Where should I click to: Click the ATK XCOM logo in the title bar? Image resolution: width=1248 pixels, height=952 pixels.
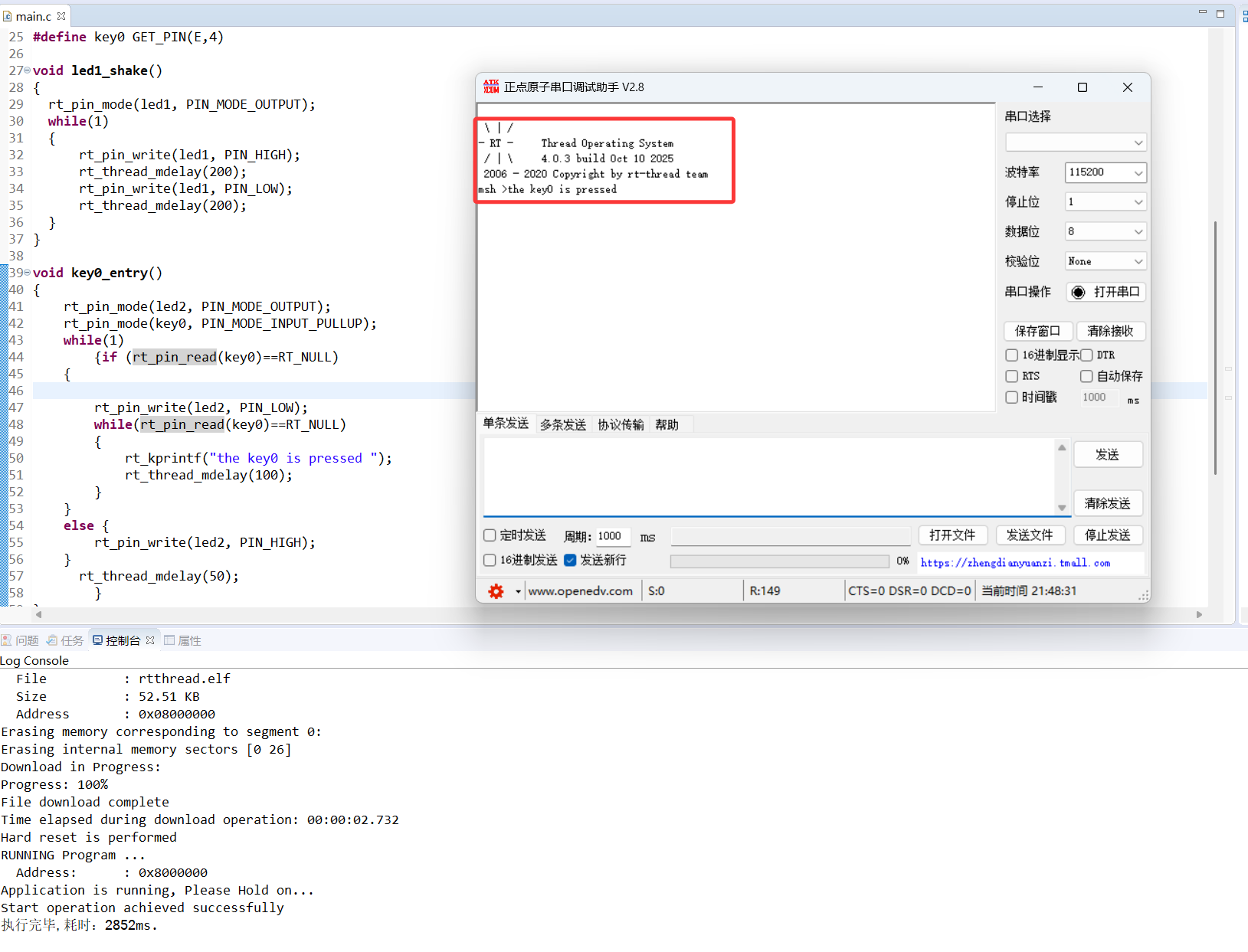tap(491, 87)
